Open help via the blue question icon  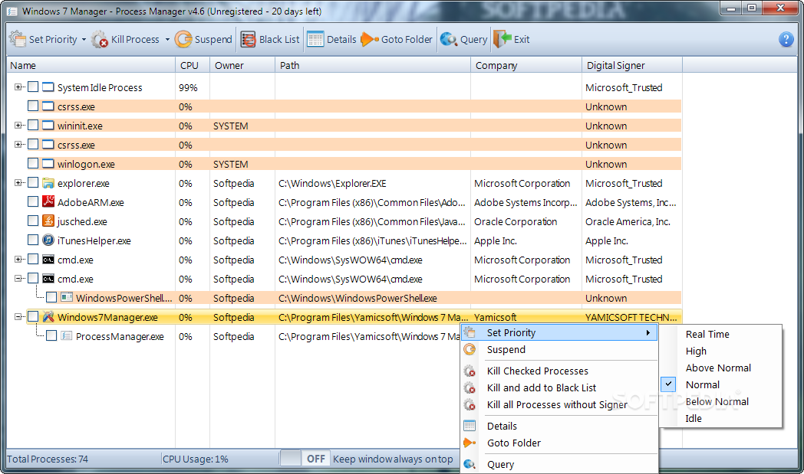tap(786, 39)
